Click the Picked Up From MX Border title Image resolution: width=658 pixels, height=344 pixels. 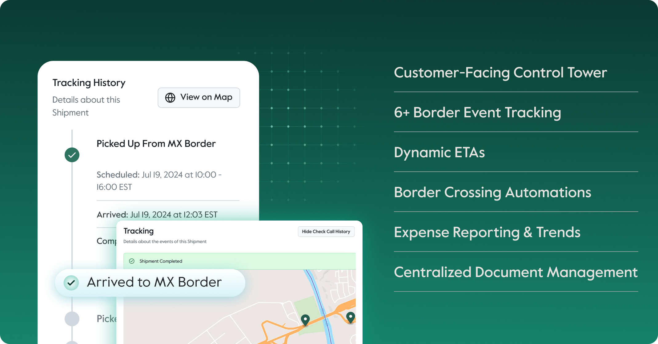point(156,144)
